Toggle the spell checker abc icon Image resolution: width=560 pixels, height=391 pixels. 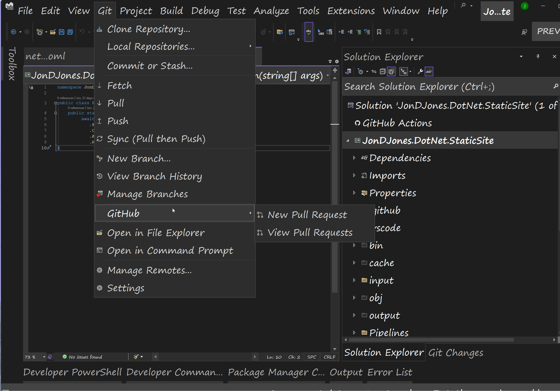tap(309, 32)
